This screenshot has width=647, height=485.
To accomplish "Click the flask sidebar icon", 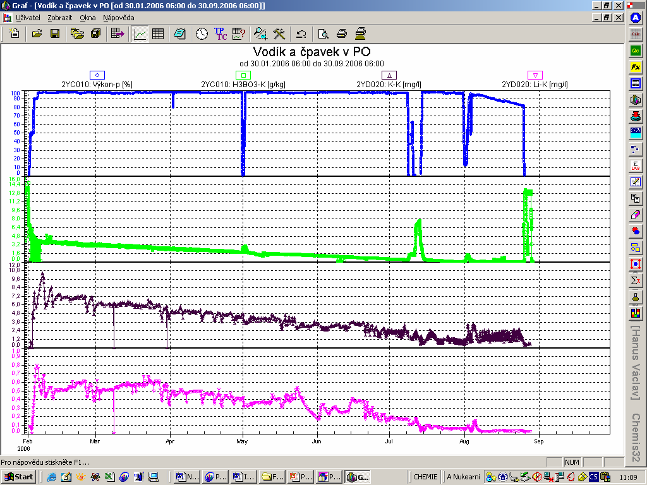I will (636, 297).
